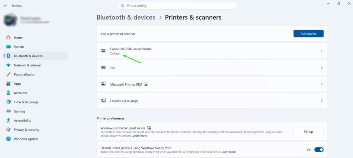The width and height of the screenshot is (353, 158).
Task: Click the back arrow in Settings title bar
Action: pyautogui.click(x=6, y=6)
